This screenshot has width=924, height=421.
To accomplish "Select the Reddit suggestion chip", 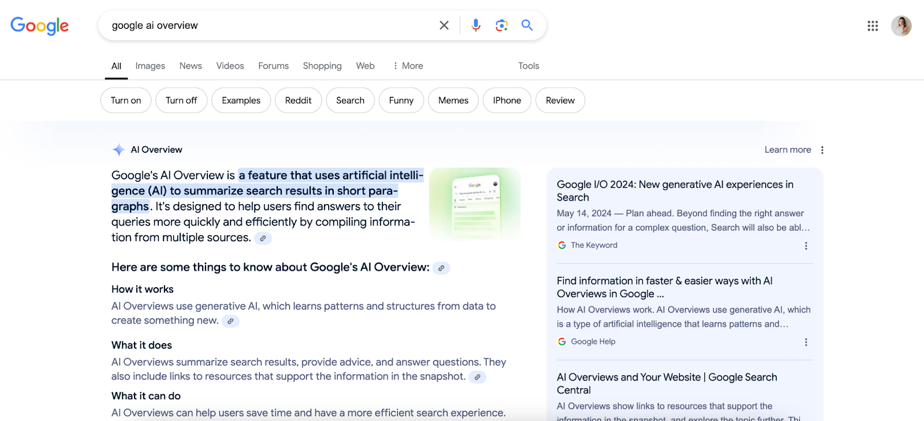I will [x=298, y=100].
